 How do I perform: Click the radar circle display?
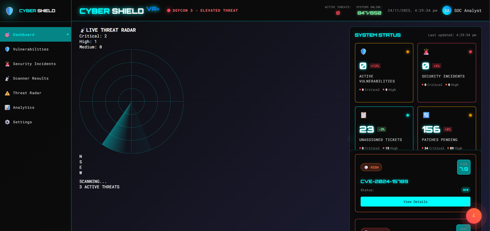pos(131,102)
